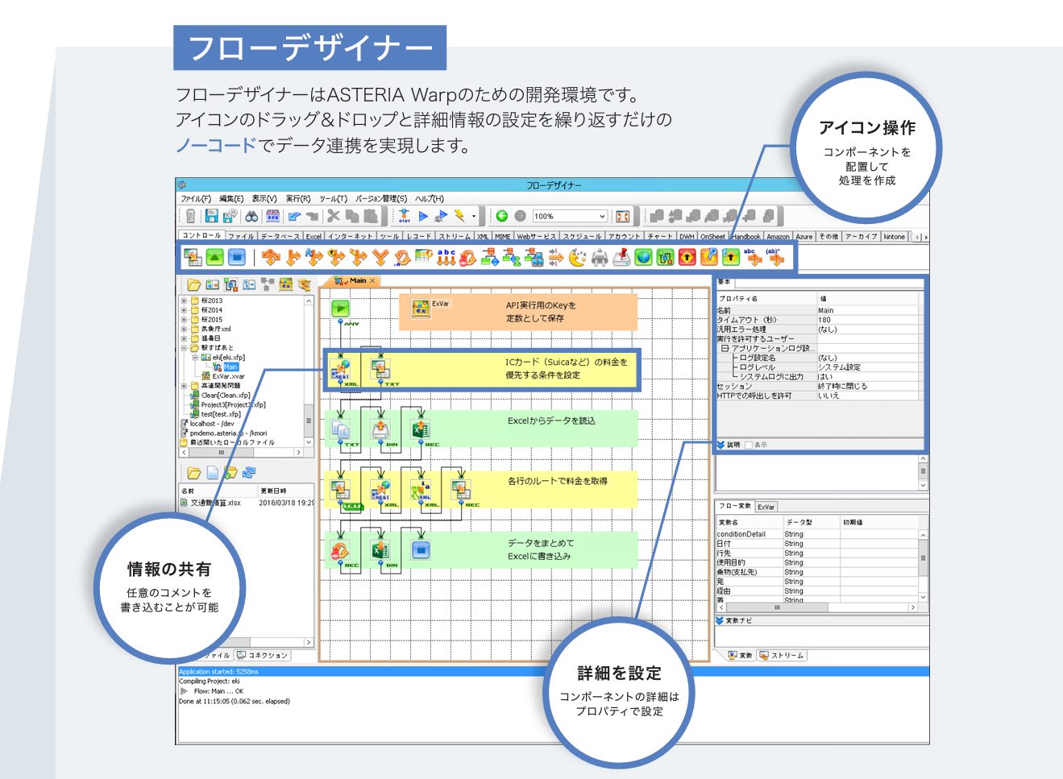Viewport: 1063px width, 779px height.
Task: Open the 実行(R) menu
Action: click(x=298, y=198)
